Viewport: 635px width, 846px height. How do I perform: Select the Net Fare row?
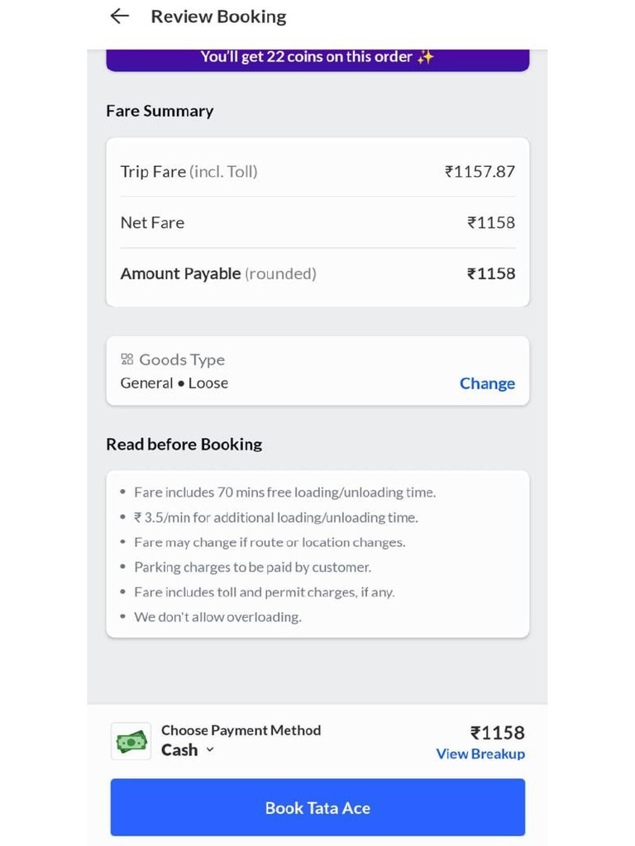click(317, 222)
